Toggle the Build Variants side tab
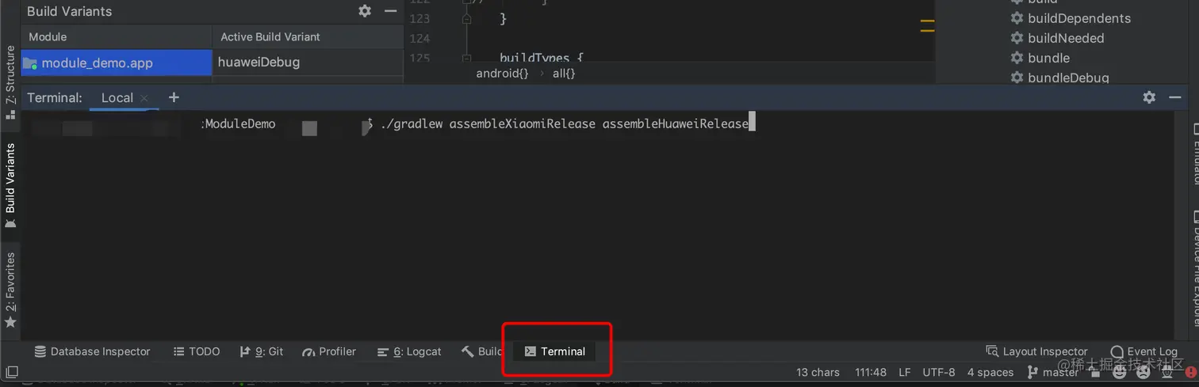 (10, 184)
